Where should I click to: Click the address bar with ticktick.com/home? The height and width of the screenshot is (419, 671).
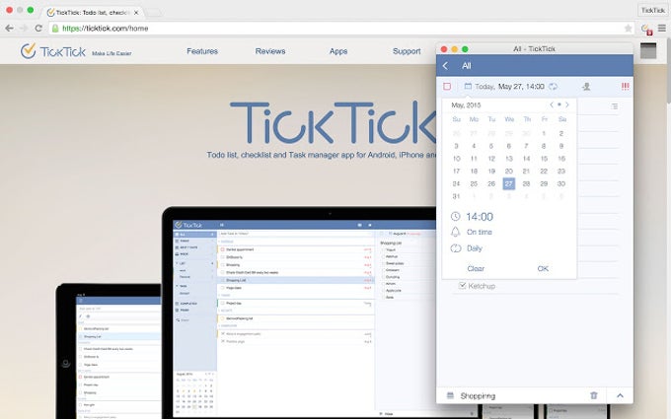coord(338,29)
